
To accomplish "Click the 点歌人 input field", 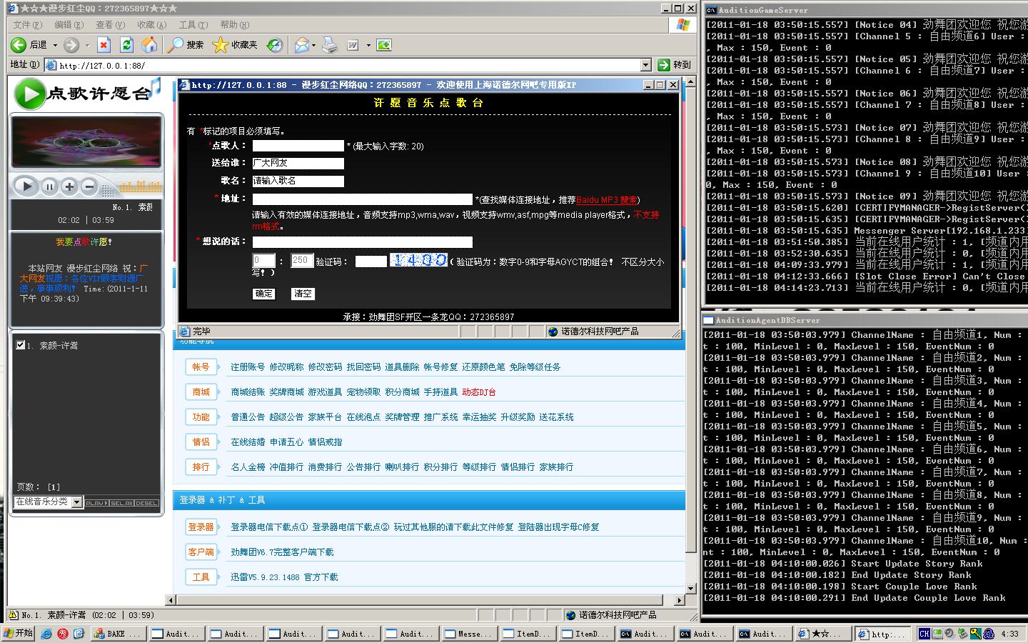I will tap(298, 146).
